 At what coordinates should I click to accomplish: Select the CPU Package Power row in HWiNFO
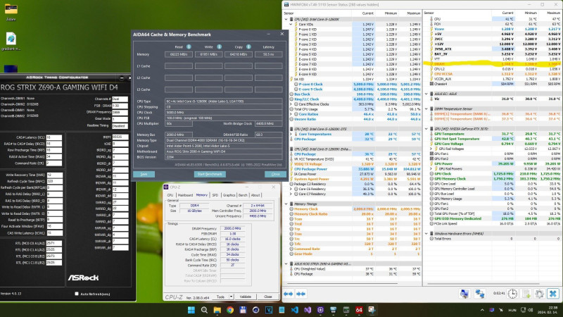coord(355,169)
